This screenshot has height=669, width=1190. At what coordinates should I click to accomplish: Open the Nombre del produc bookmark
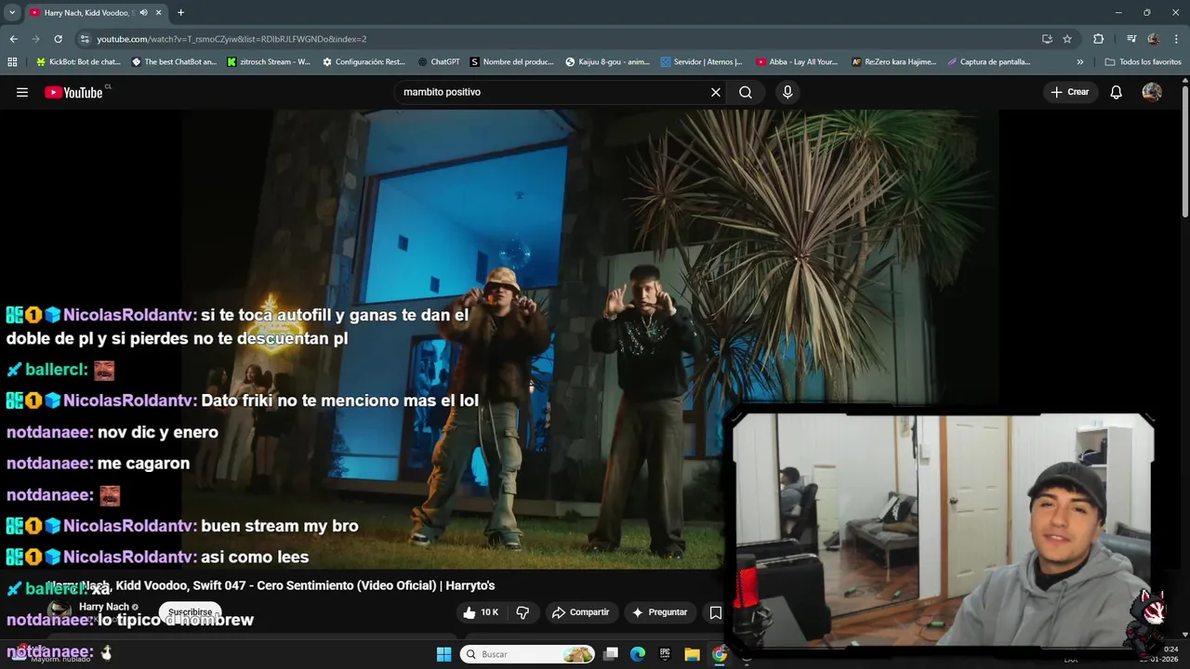click(x=512, y=62)
